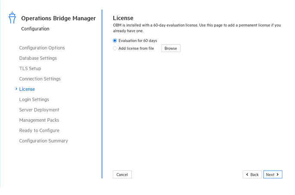Click the Browse button
The image size is (295, 195).
pos(171,48)
